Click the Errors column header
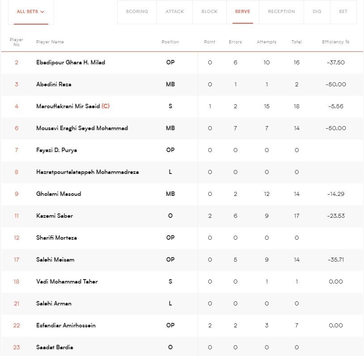The height and width of the screenshot is (356, 364). click(235, 42)
